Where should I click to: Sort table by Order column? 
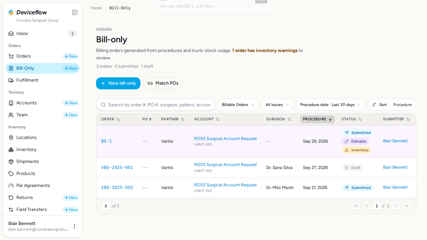coord(110,119)
